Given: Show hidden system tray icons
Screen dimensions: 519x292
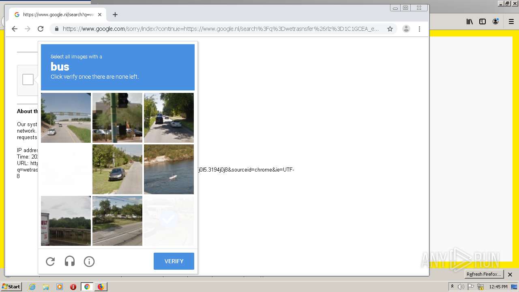Looking at the screenshot, I should [452, 287].
